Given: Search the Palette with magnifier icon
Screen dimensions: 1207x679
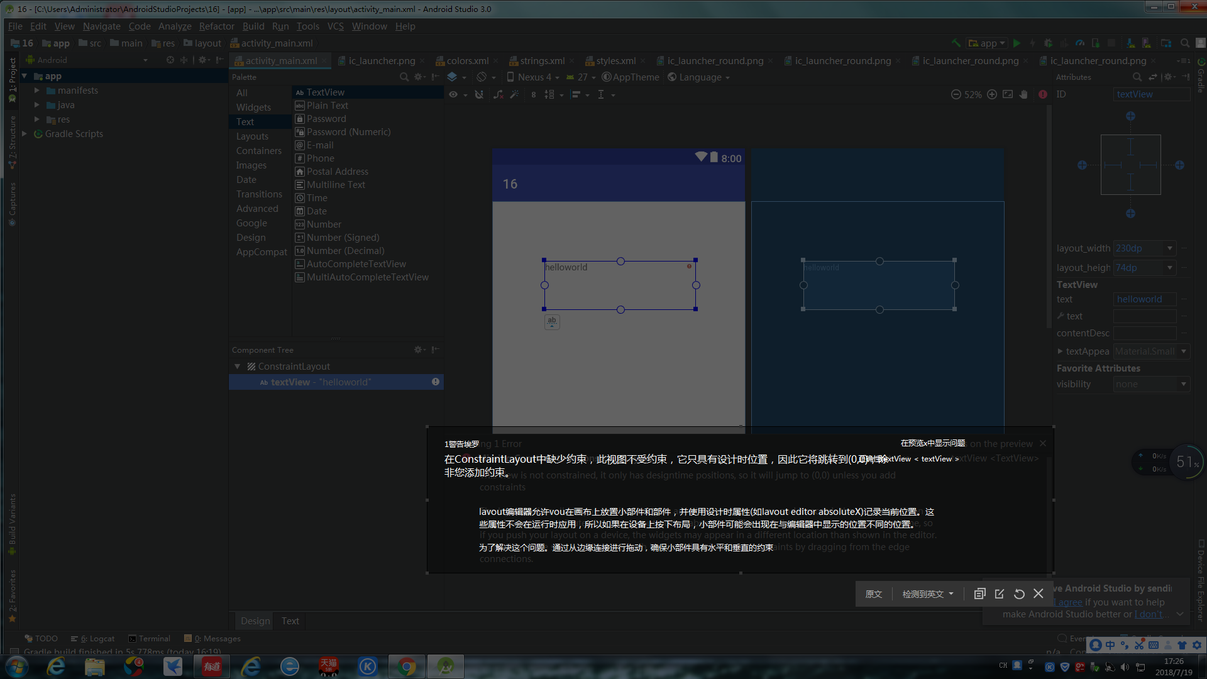Looking at the screenshot, I should click(x=404, y=77).
